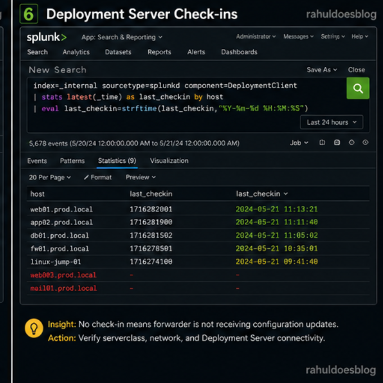Open the Job dropdown
383x383 pixels.
click(x=299, y=143)
